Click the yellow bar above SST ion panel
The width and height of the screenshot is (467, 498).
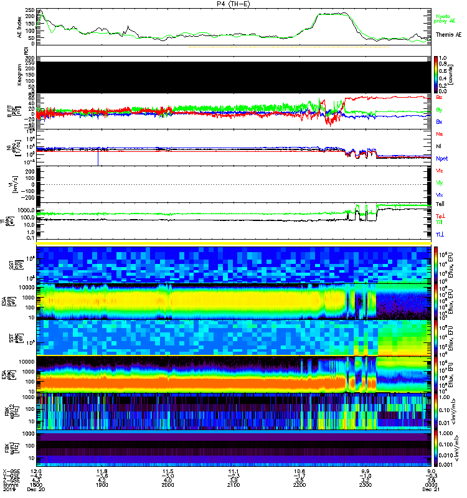233,243
